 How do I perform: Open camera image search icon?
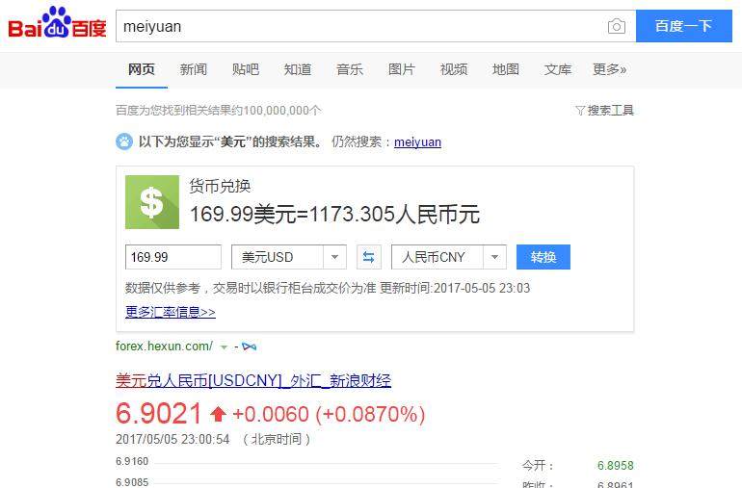click(616, 27)
